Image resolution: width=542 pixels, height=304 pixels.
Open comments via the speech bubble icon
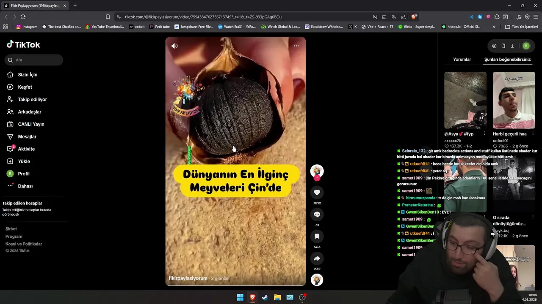pos(317,214)
